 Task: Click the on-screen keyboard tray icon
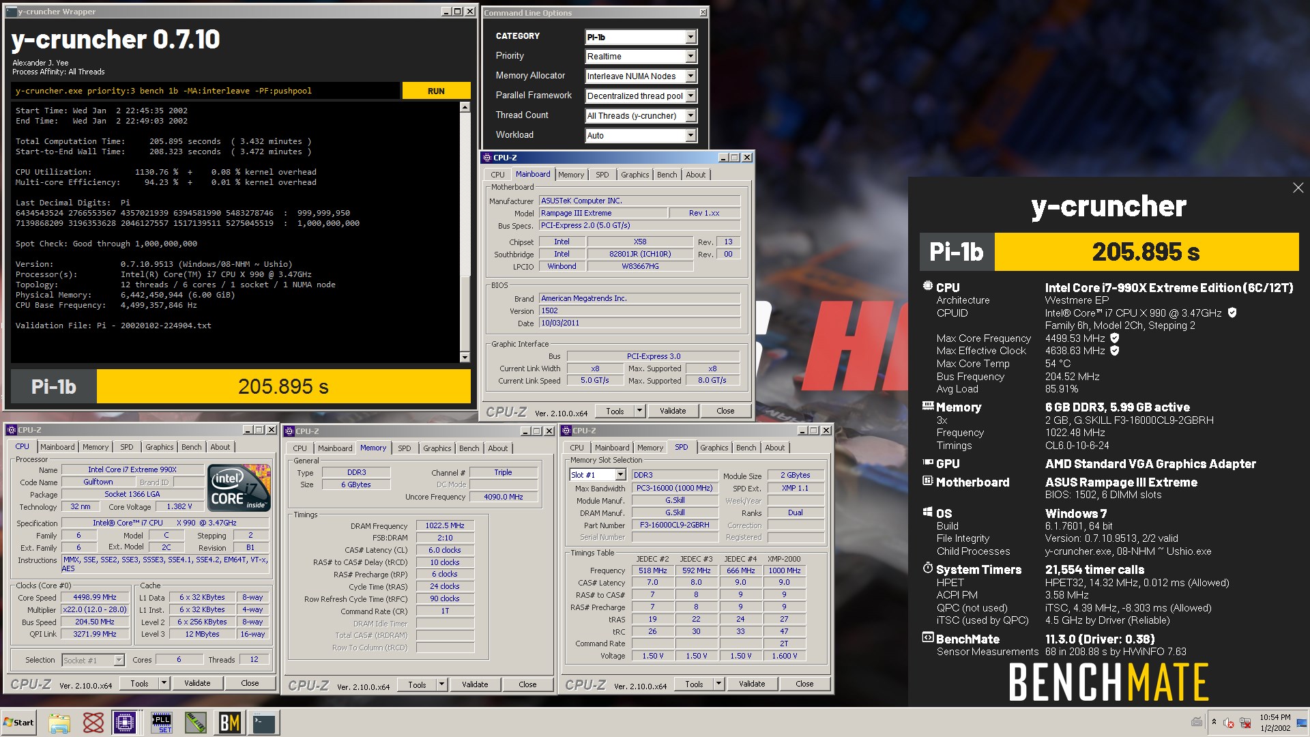tap(1197, 722)
